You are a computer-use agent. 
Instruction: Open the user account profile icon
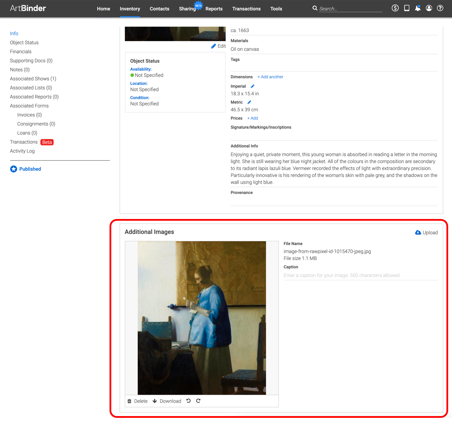tap(429, 8)
